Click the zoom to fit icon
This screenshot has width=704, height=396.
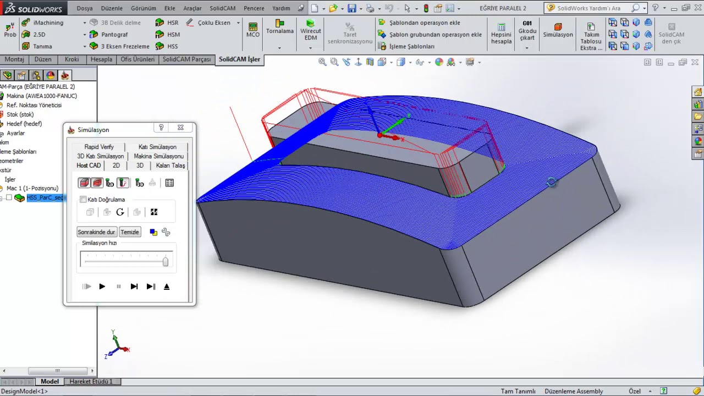322,62
